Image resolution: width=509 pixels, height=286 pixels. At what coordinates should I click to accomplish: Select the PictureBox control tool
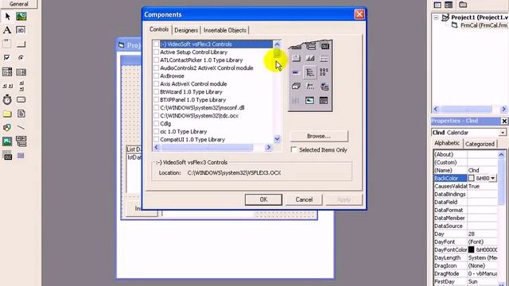[x=21, y=16]
